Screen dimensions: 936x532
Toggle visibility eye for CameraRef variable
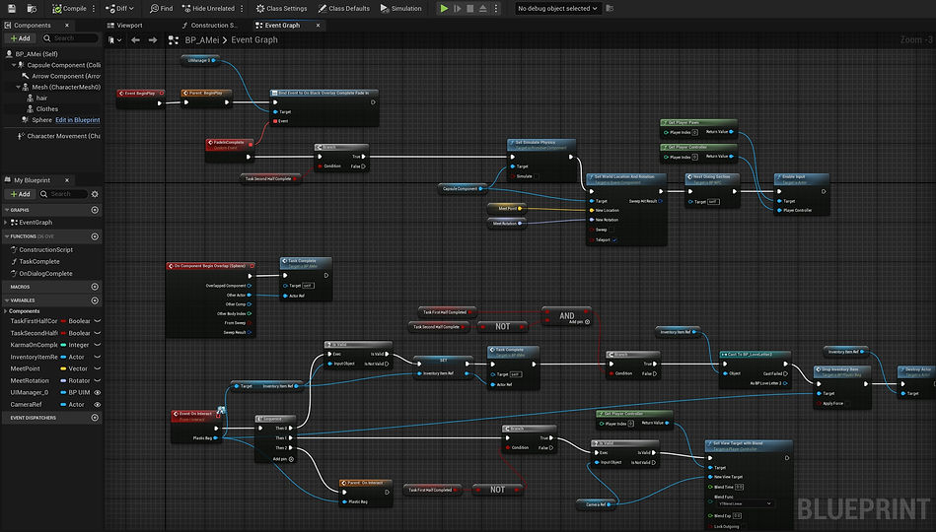coord(98,404)
